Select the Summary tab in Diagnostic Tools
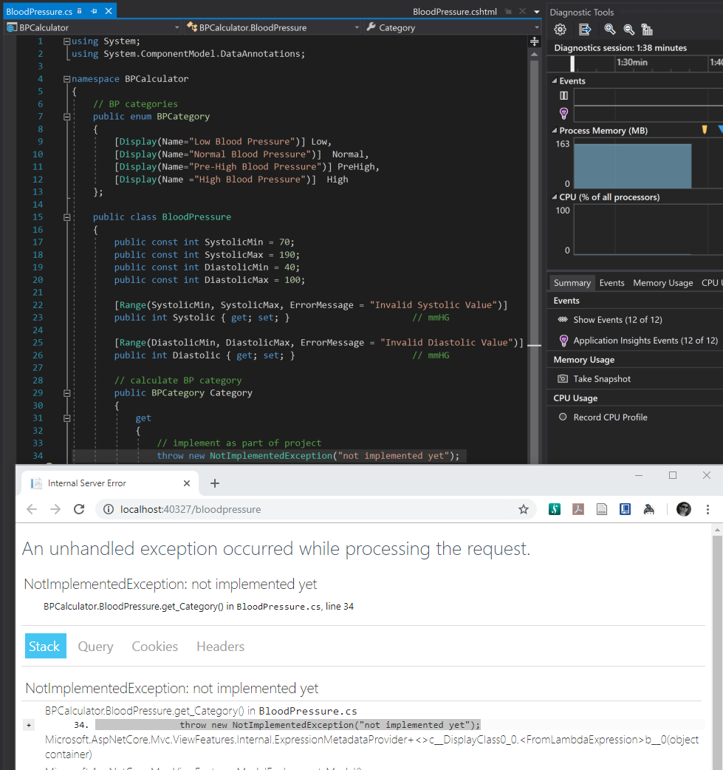 click(x=572, y=283)
